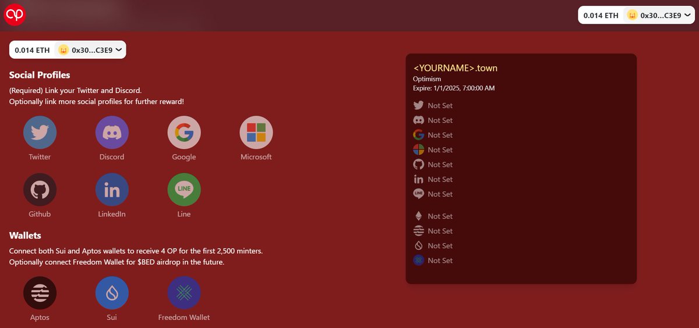Viewport: 699px width, 328px height.
Task: Link your Line account icon
Action: pyautogui.click(x=184, y=190)
